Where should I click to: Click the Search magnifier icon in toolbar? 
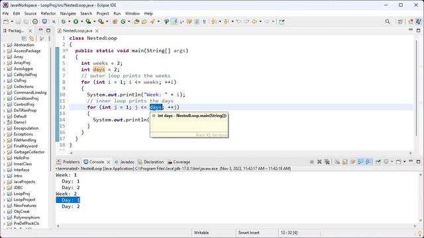388,22
